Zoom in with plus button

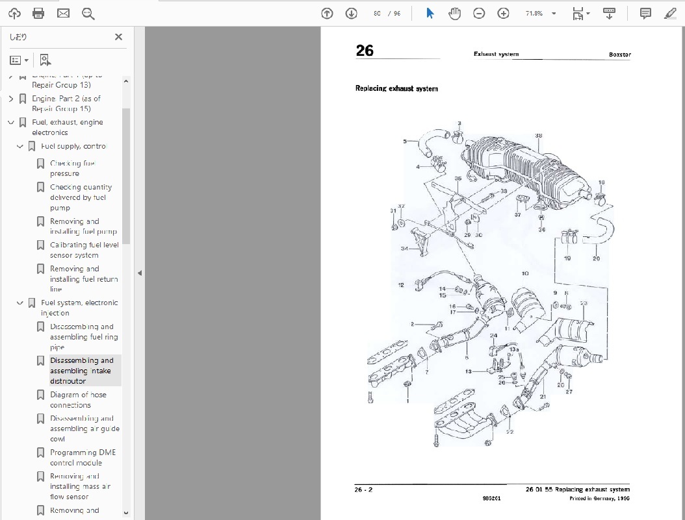point(503,13)
